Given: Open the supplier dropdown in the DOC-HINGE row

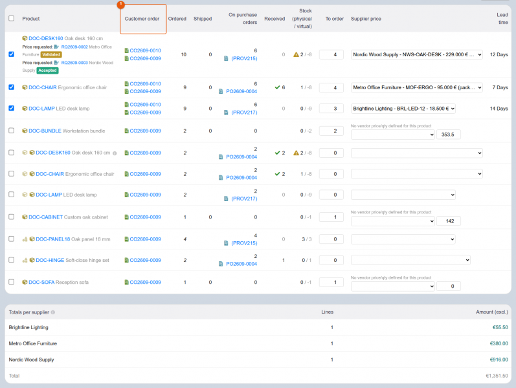Looking at the screenshot, I should point(410,260).
